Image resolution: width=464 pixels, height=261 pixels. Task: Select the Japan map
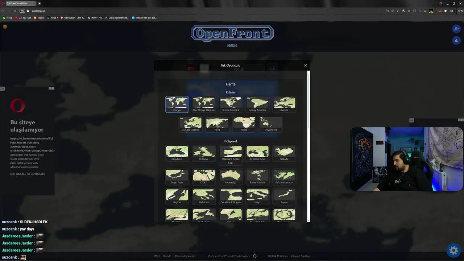tap(284, 196)
